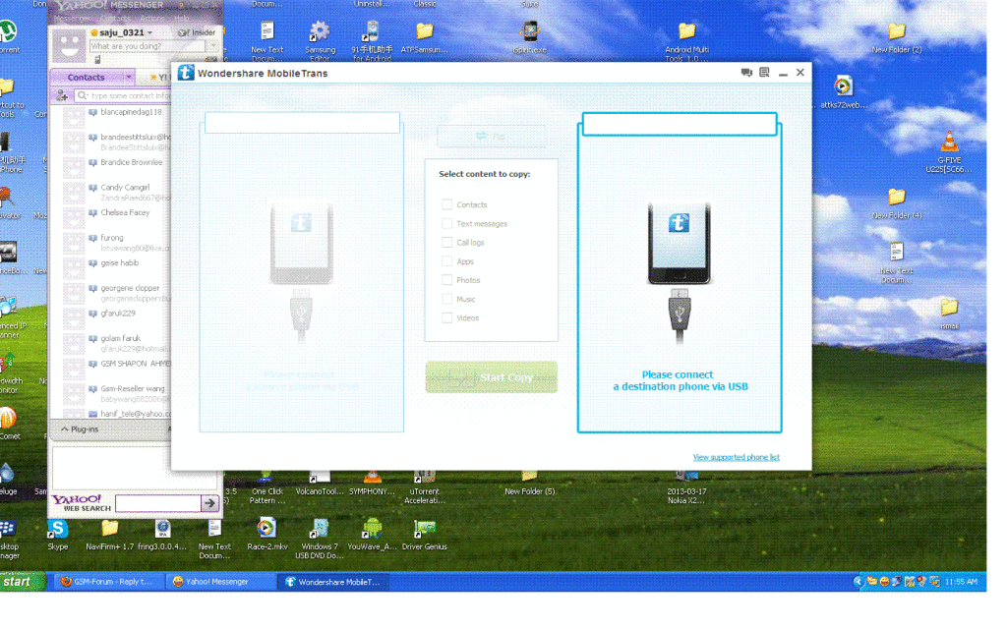Click the Yahoo Messenger avatar picture
The width and height of the screenshot is (1007, 629).
coord(68,45)
